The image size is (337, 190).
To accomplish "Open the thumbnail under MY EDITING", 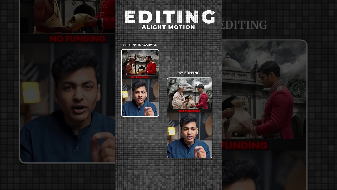I will click(x=190, y=118).
